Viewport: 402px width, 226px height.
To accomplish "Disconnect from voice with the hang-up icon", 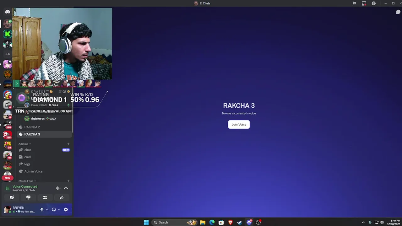I will 66,188.
